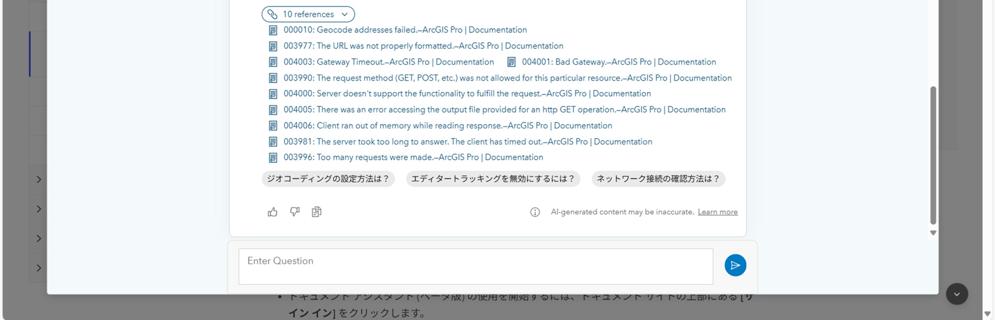Image resolution: width=995 pixels, height=320 pixels.
Task: Expand the second sidebar chevron item
Action: tap(39, 209)
